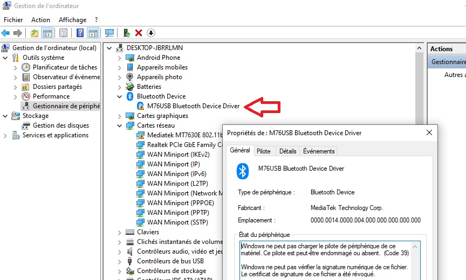Select WAN Miniport (IKEv2)
This screenshot has height=280, width=466.
point(179,155)
